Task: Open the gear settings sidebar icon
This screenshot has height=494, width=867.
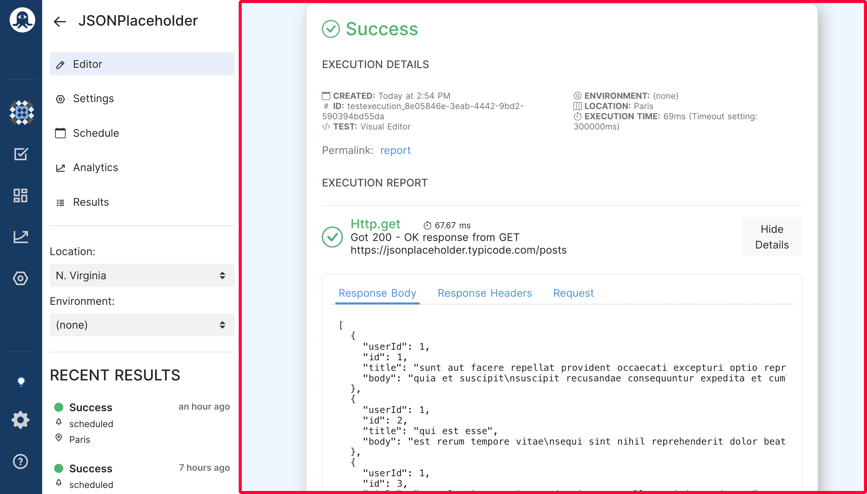Action: 21,420
